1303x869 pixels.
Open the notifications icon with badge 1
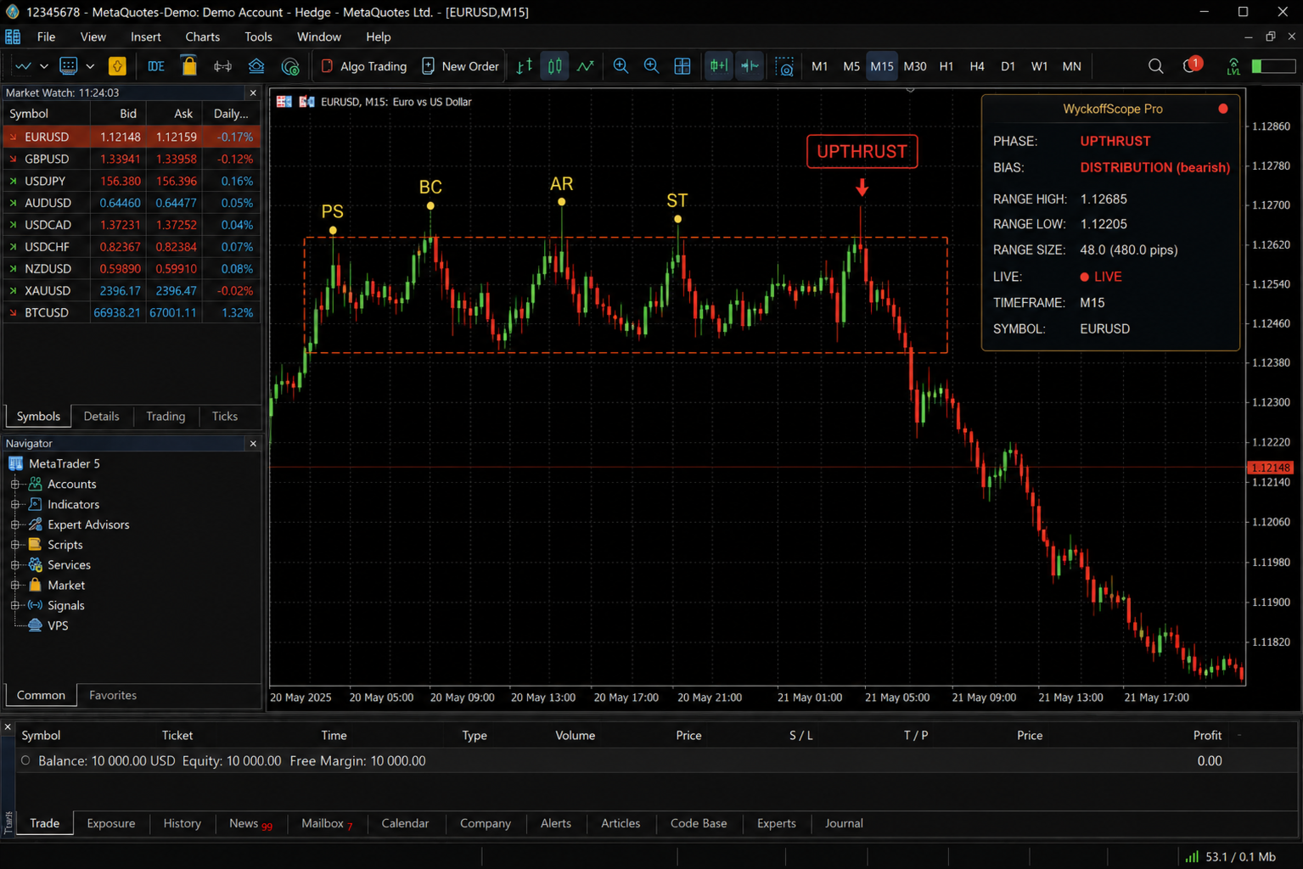tap(1192, 65)
